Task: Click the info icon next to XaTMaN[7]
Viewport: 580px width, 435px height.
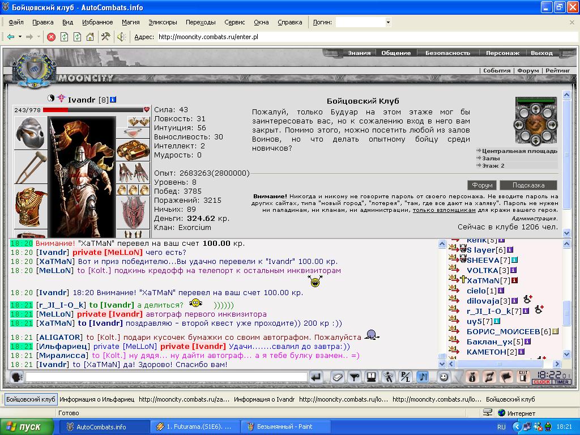Action: pyautogui.click(x=514, y=280)
